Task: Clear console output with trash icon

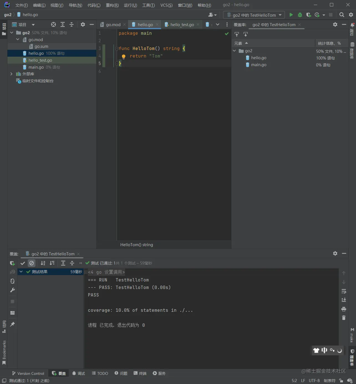Action: (x=344, y=318)
